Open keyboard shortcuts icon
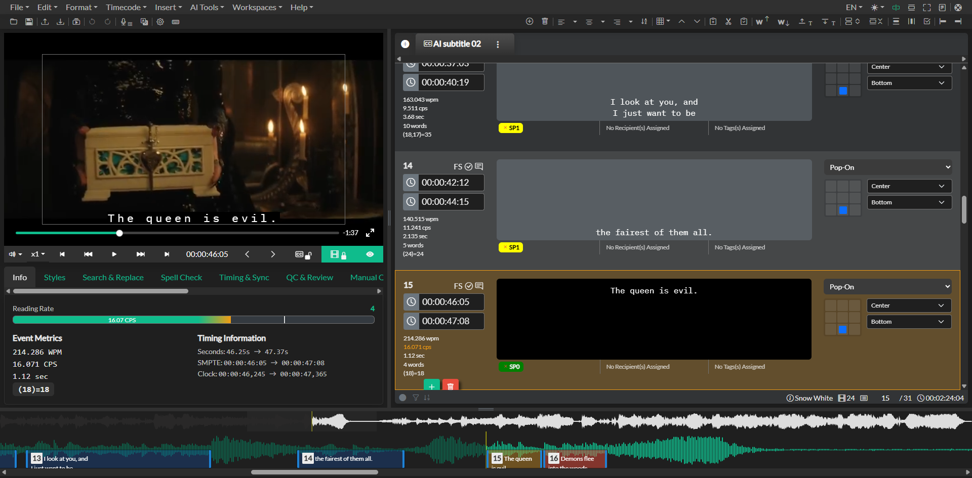The width and height of the screenshot is (972, 478). click(176, 22)
